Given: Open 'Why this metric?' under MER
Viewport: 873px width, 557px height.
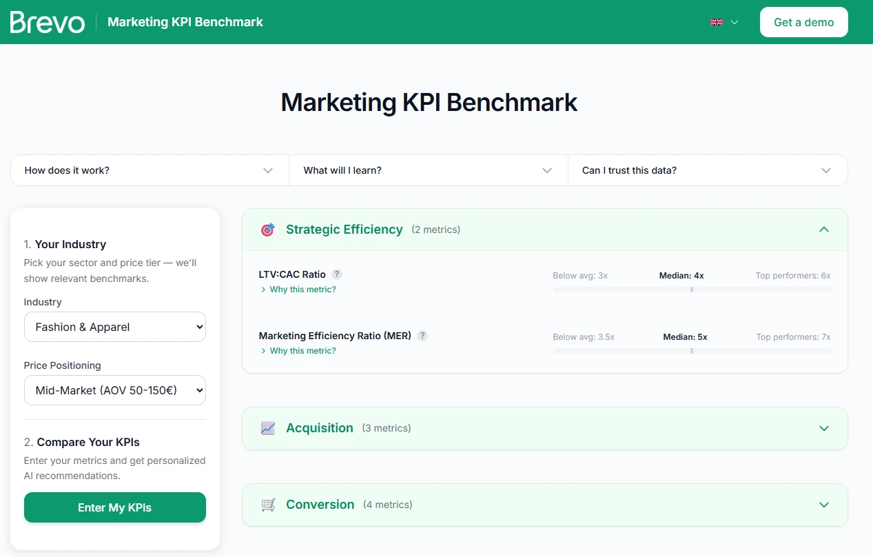Looking at the screenshot, I should 303,350.
